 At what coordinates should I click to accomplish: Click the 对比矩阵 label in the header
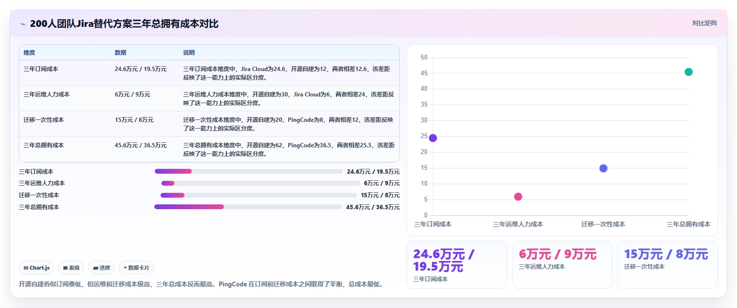click(704, 24)
